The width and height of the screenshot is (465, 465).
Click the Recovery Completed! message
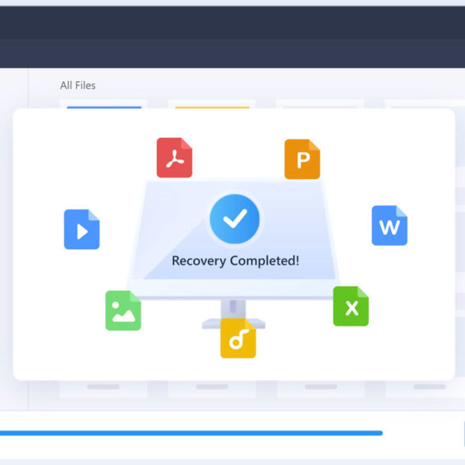pos(236,261)
